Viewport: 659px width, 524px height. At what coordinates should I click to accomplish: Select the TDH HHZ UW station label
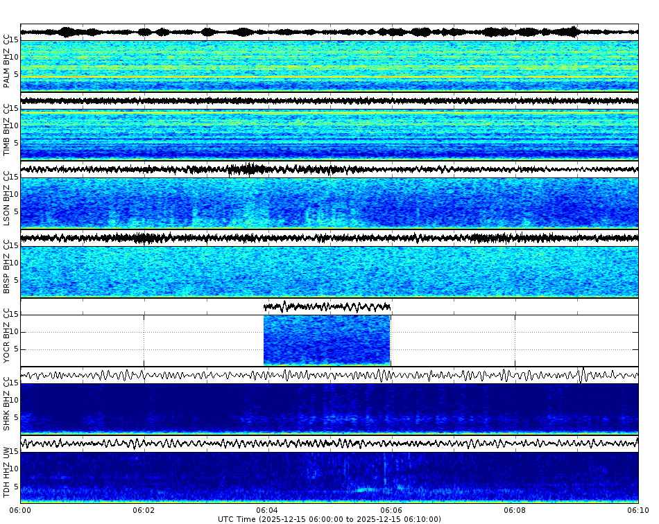pyautogui.click(x=7, y=473)
